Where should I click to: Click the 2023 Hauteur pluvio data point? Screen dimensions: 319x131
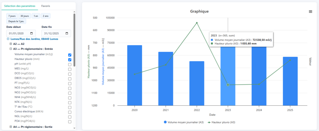click(228, 85)
